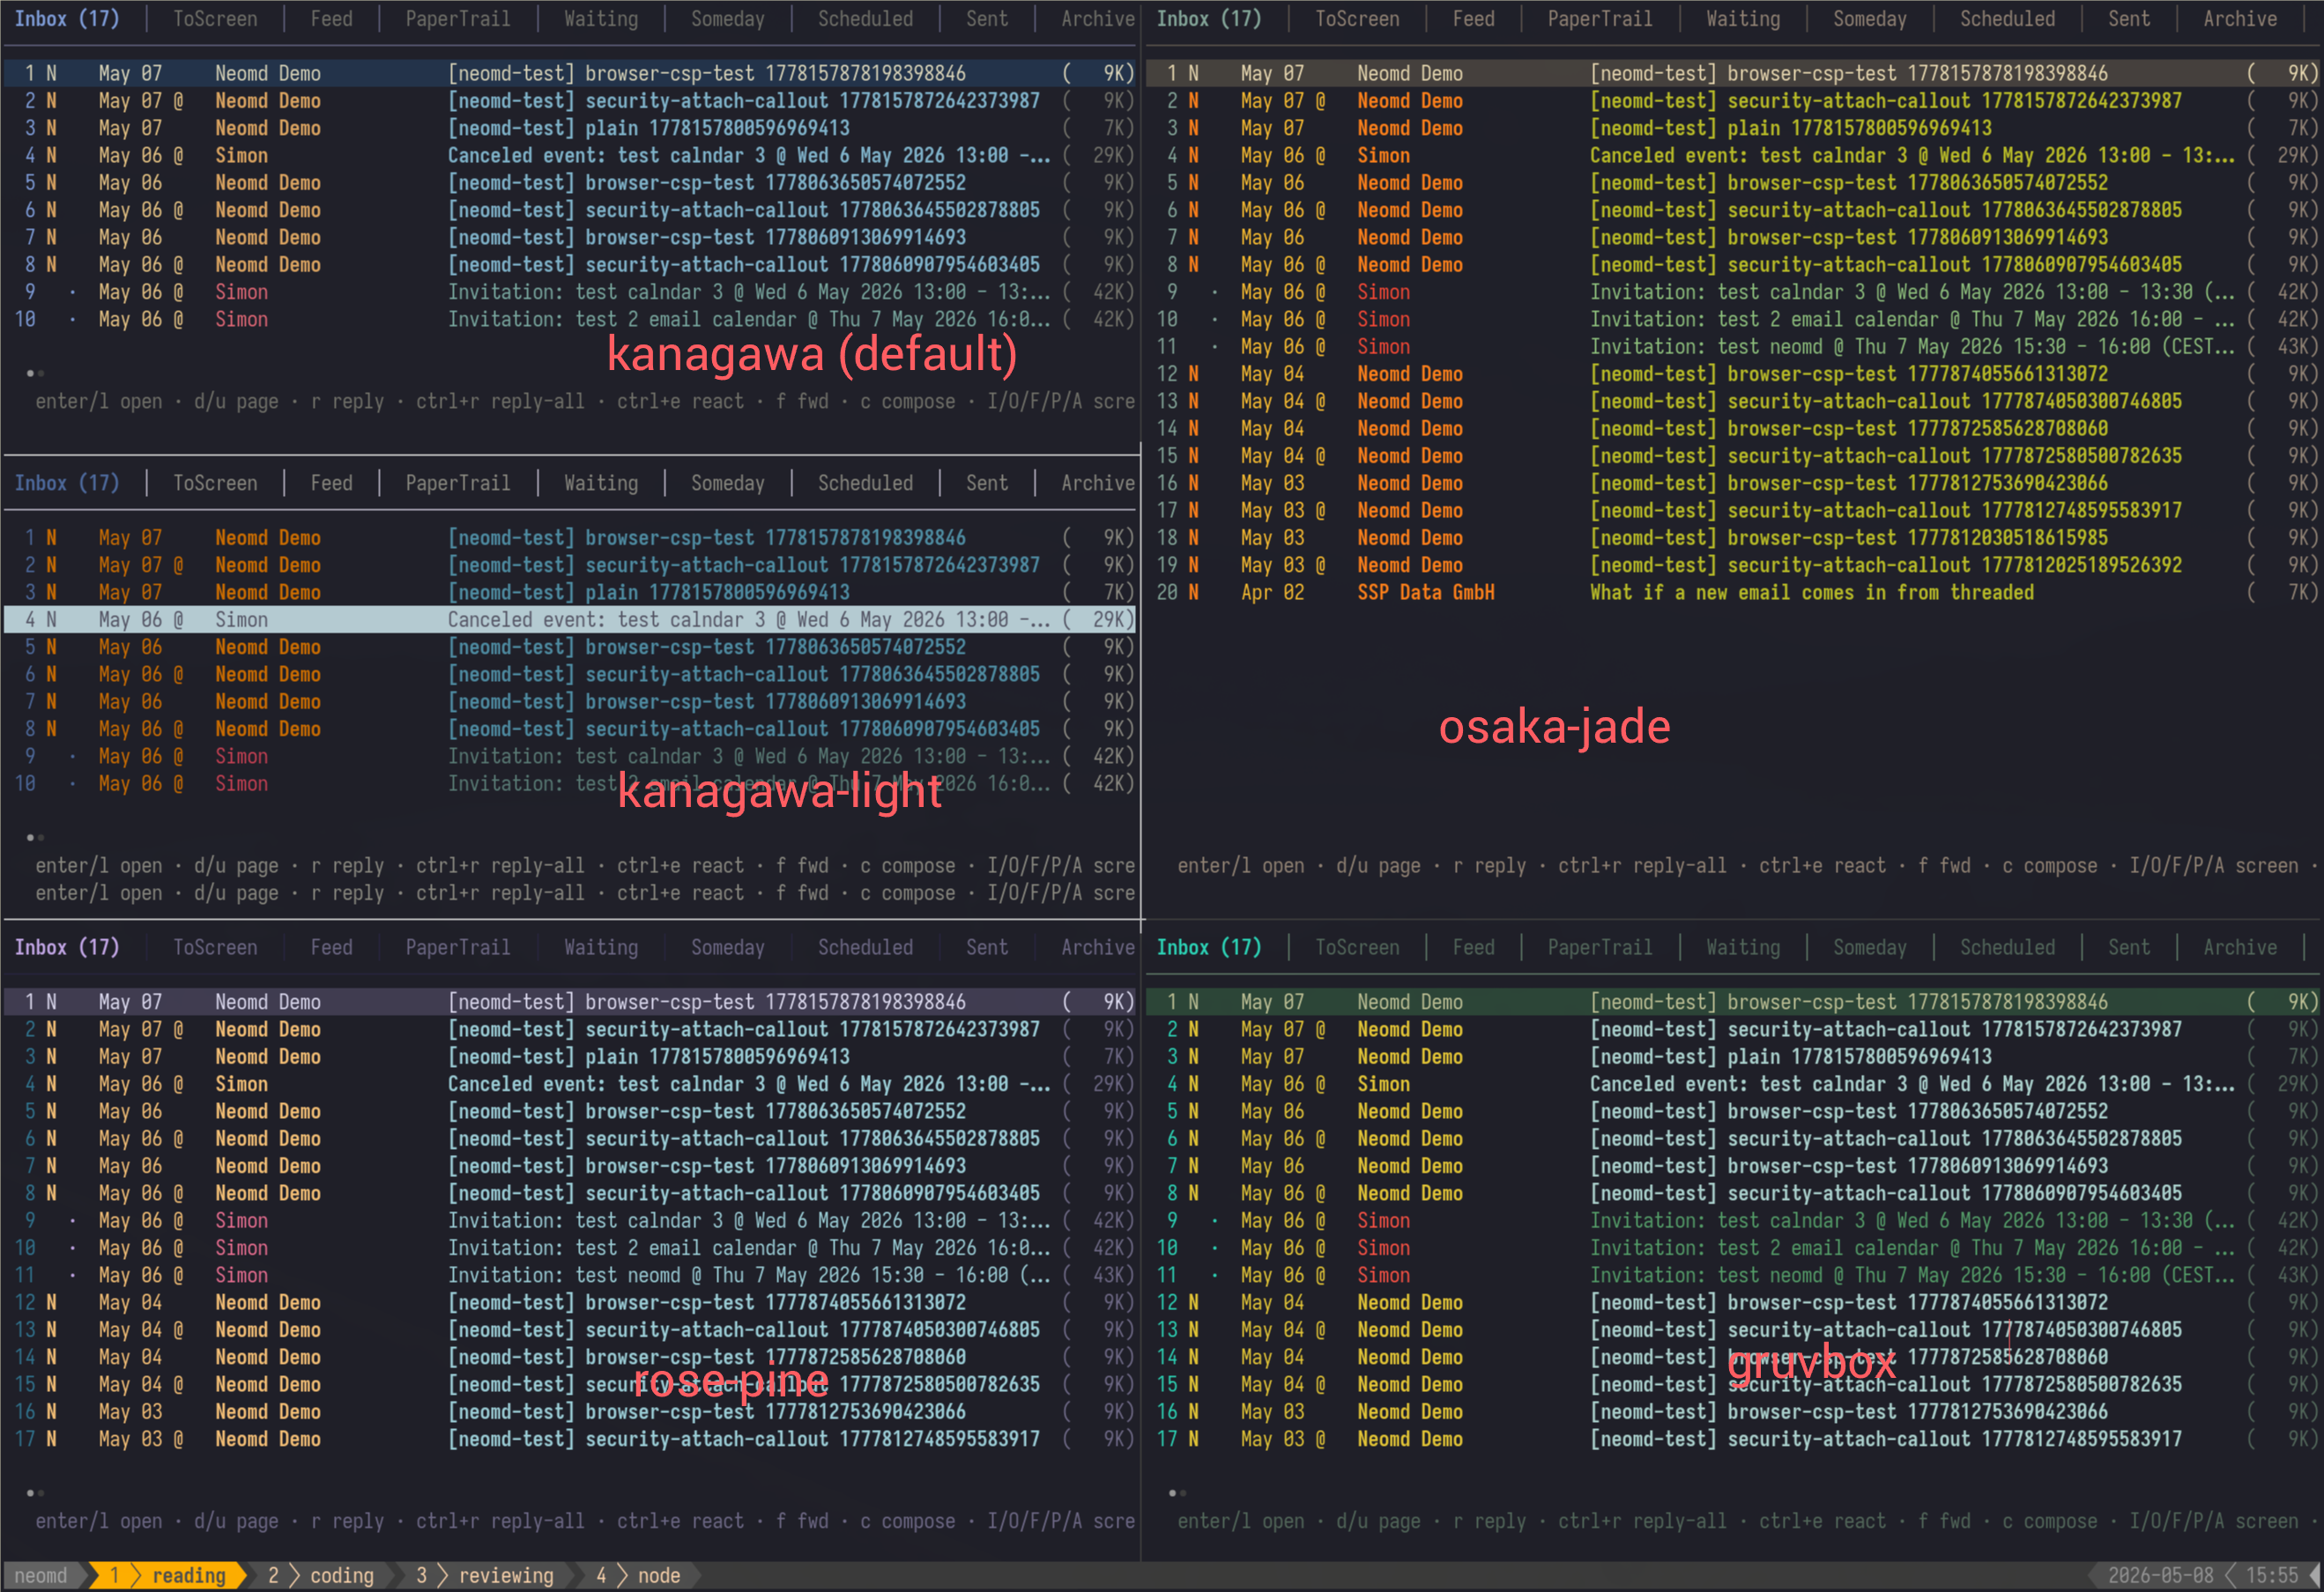Switch to tmux window 3 reviewing
The width and height of the screenshot is (2324, 1592).
click(484, 1576)
